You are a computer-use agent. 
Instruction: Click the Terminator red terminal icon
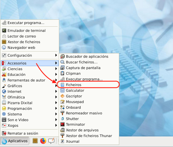(62, 124)
